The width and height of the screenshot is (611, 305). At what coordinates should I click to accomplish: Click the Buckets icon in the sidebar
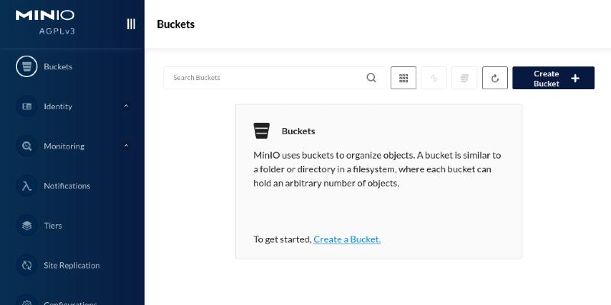pyautogui.click(x=27, y=66)
